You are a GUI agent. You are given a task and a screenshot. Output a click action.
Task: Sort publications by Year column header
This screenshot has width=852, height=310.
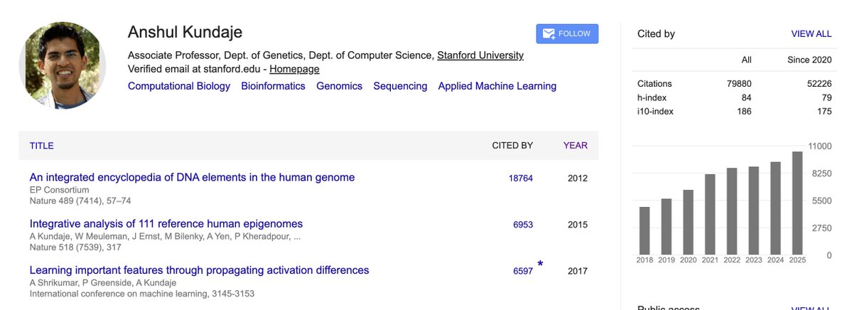(575, 146)
